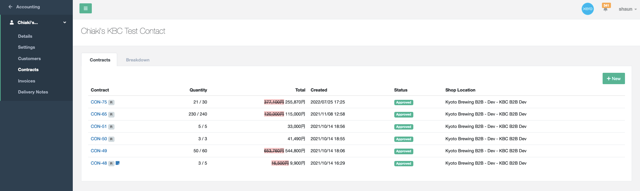
Task: Open contract CON-75 link
Action: [x=99, y=102]
